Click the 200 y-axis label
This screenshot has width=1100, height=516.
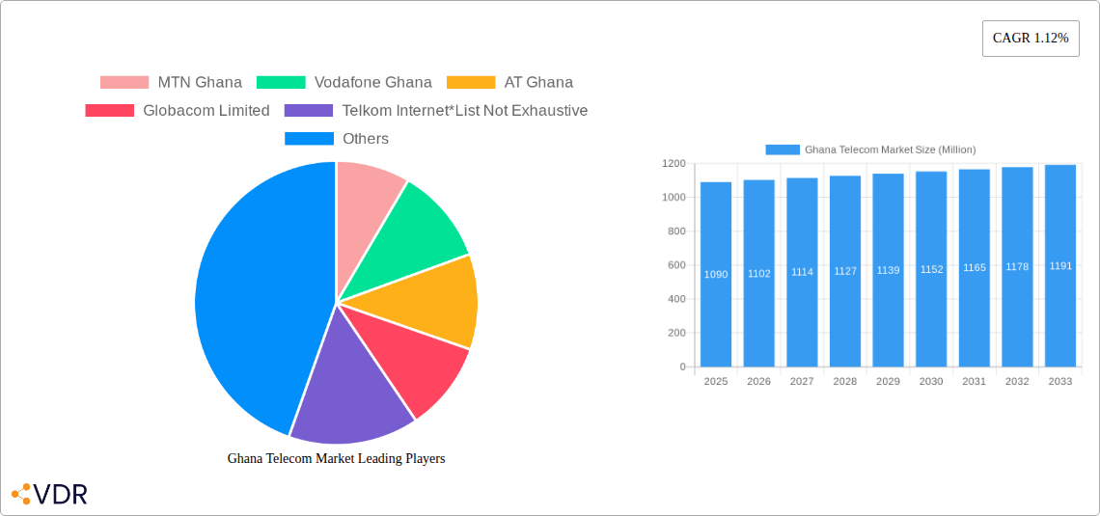tap(676, 333)
